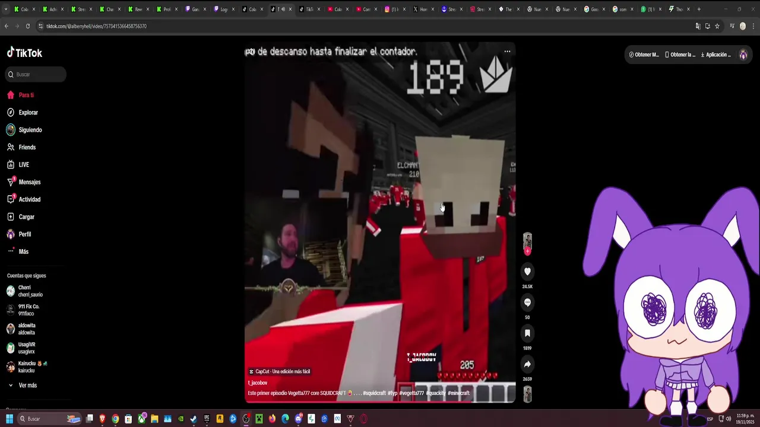Click the CapCut editing tag

280,372
